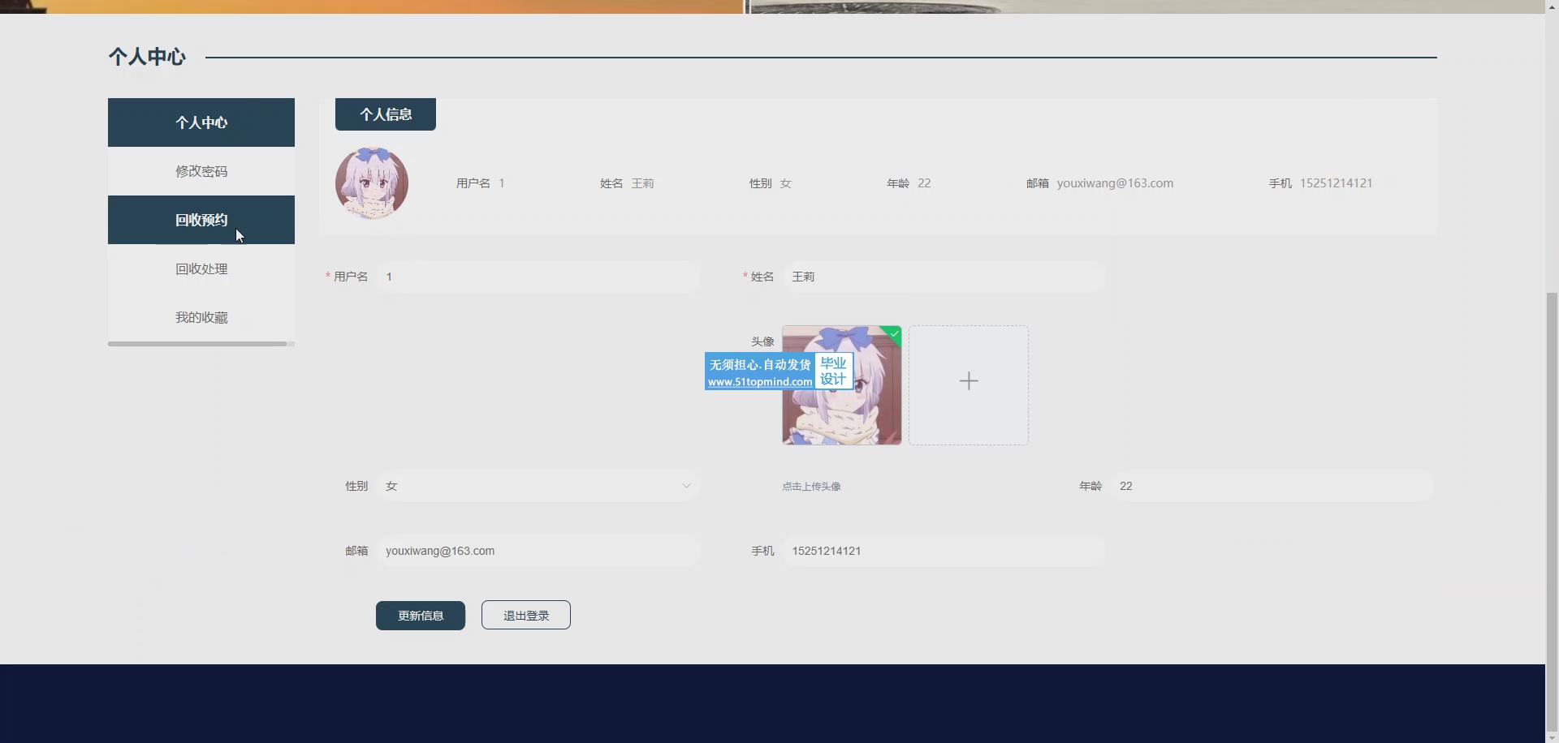
Task: Click the 年龄 22 value in info header
Action: click(924, 183)
